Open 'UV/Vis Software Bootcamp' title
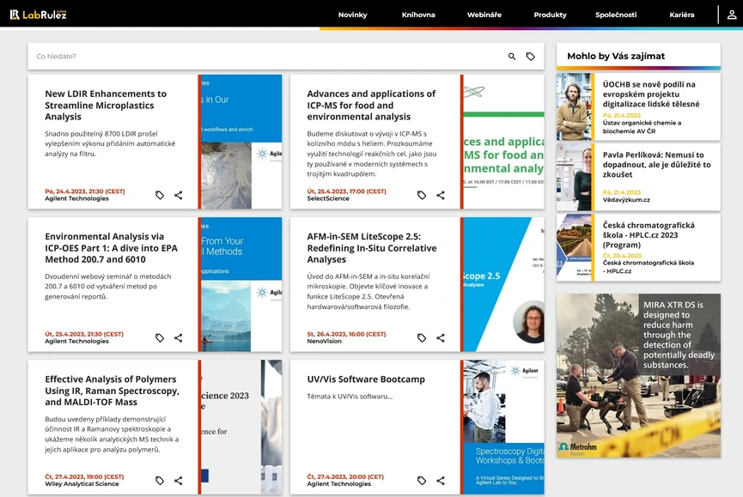743x497 pixels. (366, 379)
